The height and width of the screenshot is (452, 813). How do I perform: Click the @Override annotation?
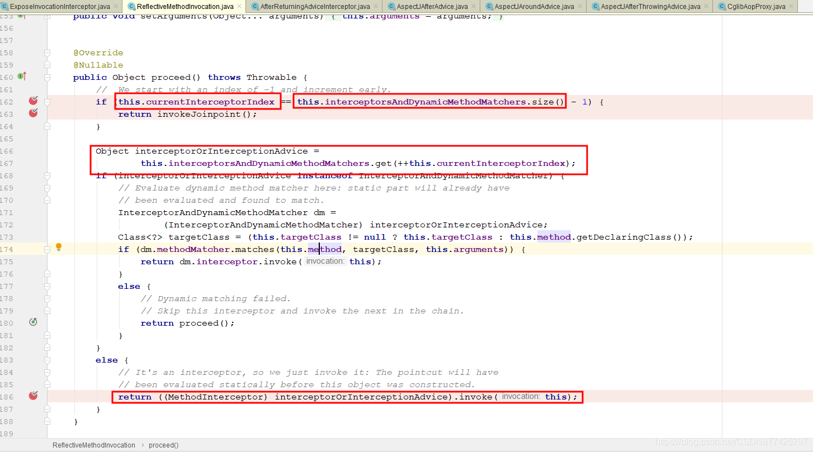pyautogui.click(x=98, y=53)
